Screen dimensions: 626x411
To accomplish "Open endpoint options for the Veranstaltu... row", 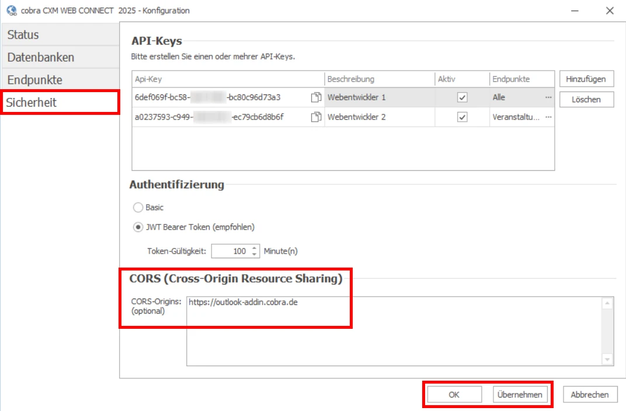I will pyautogui.click(x=548, y=117).
